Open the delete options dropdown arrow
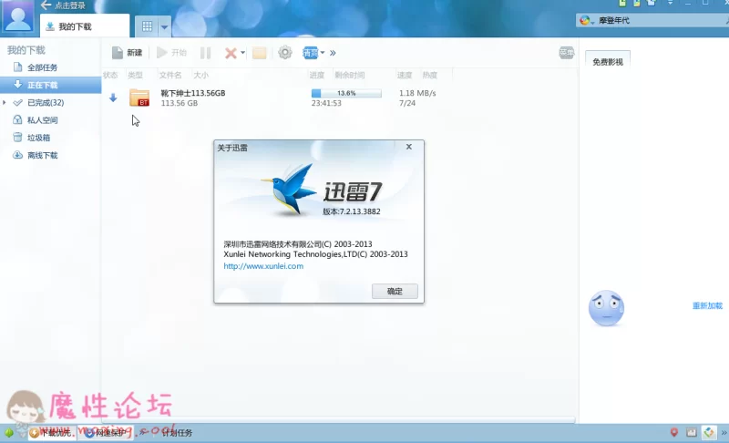729x443 pixels. tap(242, 53)
